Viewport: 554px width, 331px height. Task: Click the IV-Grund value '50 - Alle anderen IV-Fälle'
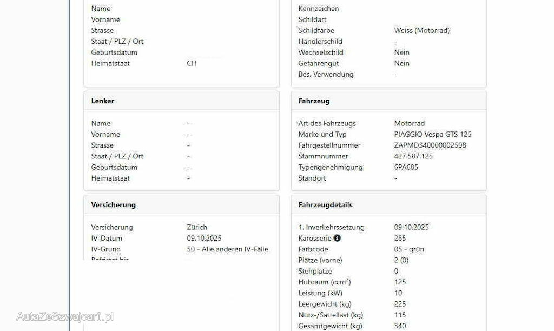point(227,249)
